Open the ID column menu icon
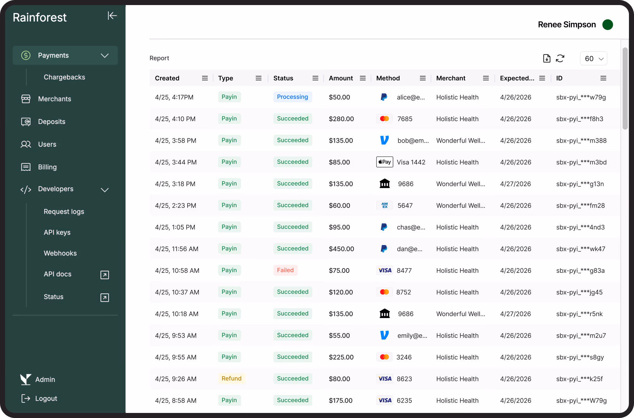This screenshot has width=634, height=418. click(x=603, y=78)
